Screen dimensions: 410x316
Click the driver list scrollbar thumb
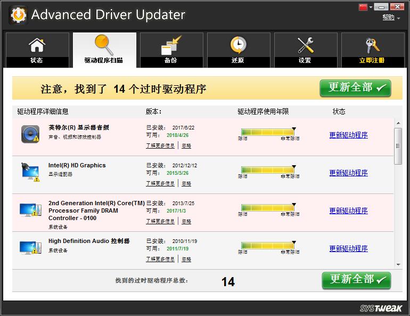pyautogui.click(x=398, y=146)
